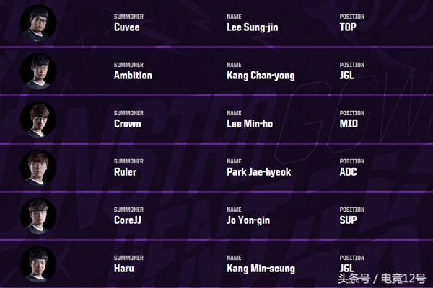Click the CoreJJ summoner name
Image resolution: width=433 pixels, height=288 pixels.
128,220
